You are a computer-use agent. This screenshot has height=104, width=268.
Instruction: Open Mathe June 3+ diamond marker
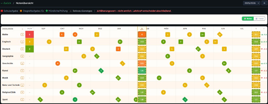(x=220, y=34)
